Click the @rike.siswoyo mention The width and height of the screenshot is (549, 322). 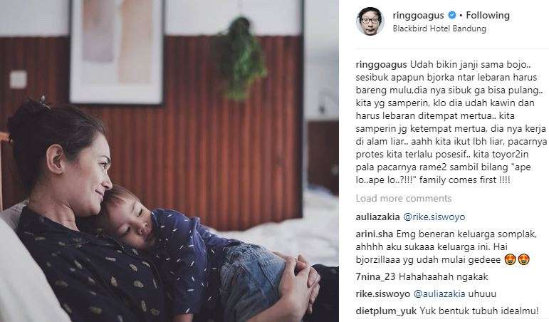434,217
